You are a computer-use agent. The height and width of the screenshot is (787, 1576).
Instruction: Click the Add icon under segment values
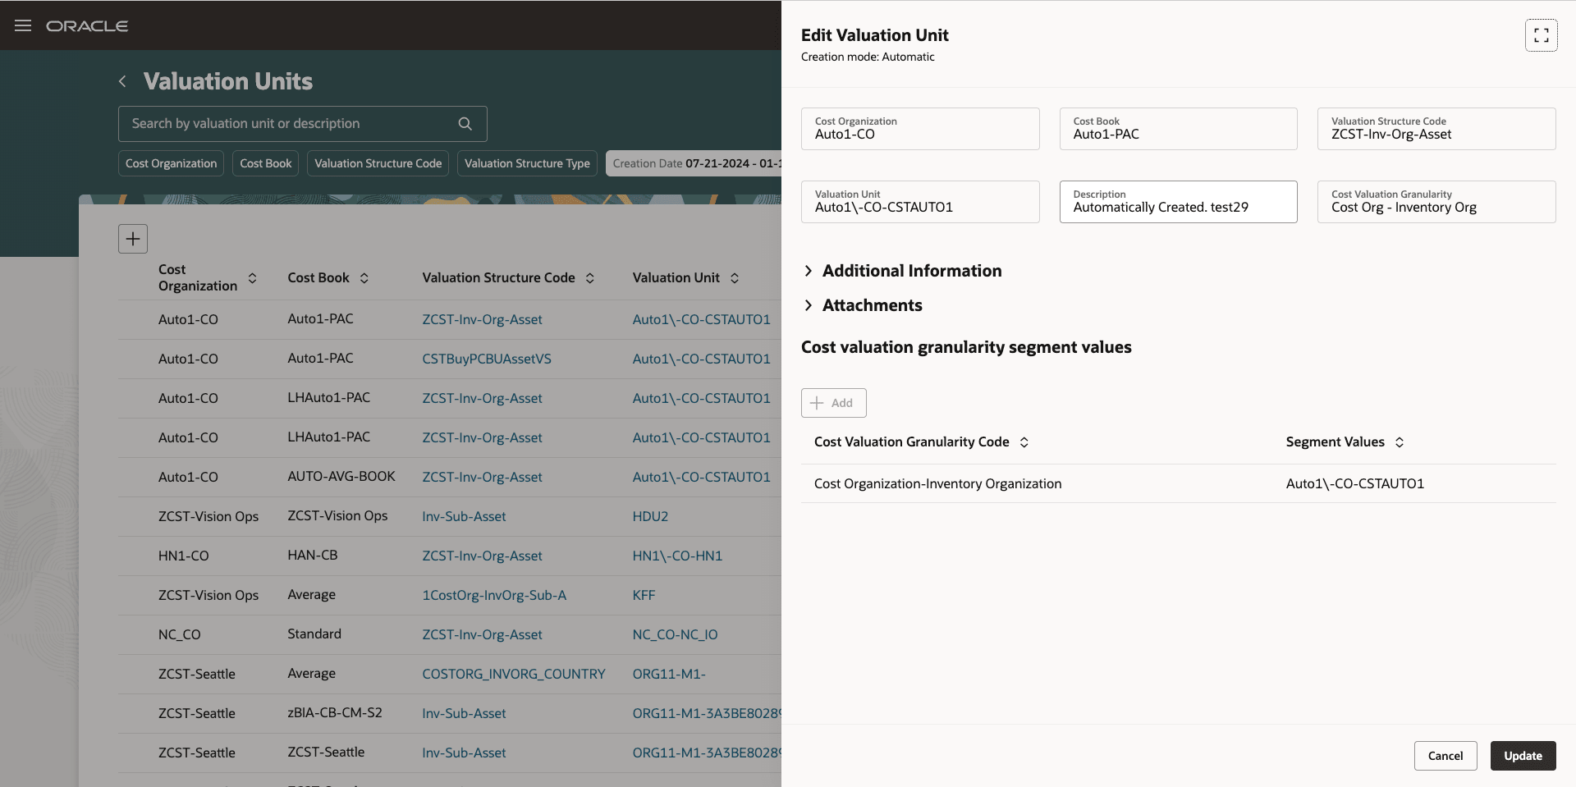833,403
